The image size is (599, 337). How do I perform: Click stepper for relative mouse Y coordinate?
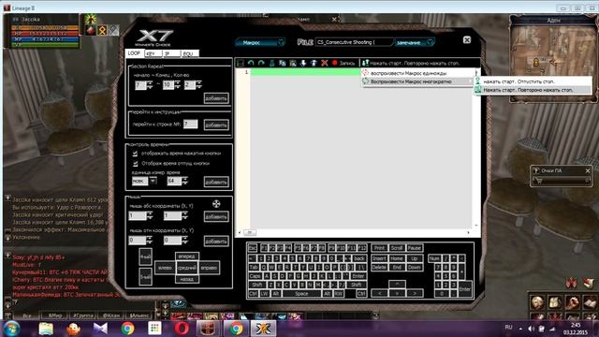[185, 241]
